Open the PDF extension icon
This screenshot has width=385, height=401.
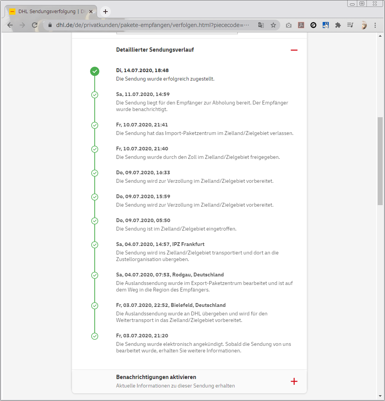[x=301, y=25]
